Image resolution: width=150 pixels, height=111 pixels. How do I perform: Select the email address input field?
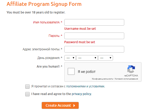(x=94, y=49)
